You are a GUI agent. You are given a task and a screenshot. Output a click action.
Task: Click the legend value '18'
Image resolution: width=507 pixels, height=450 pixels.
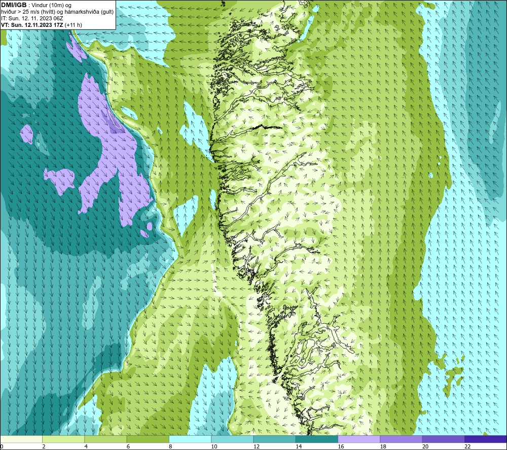click(383, 447)
